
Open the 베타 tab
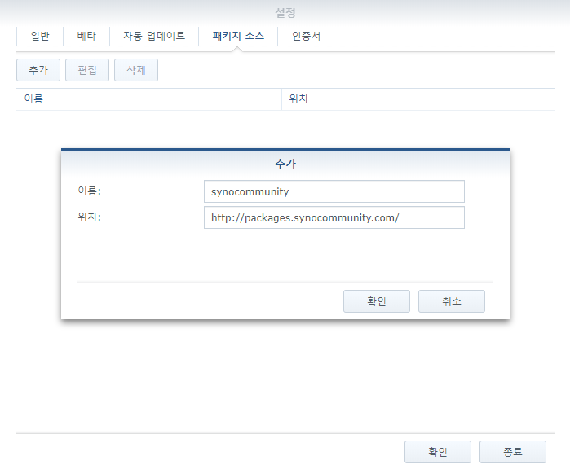click(86, 36)
